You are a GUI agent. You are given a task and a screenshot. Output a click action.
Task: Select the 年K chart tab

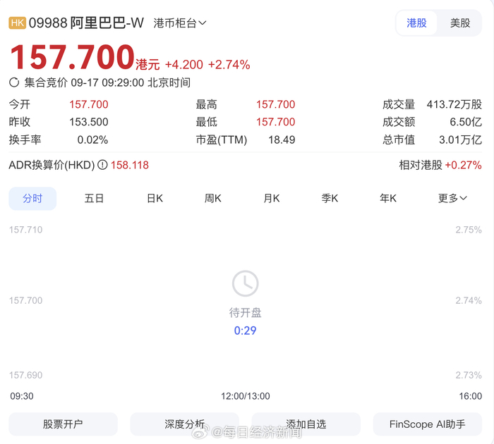pyautogui.click(x=388, y=199)
